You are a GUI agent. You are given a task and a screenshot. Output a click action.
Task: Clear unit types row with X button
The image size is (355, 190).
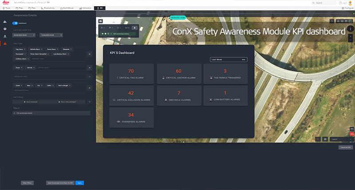pyautogui.click(x=90, y=68)
